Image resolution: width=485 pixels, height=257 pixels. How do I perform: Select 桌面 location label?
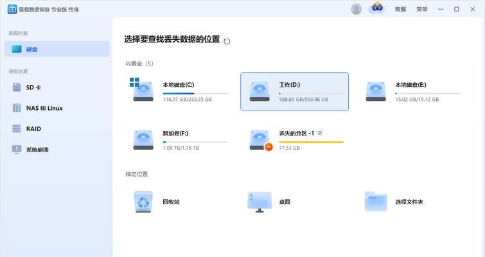pos(285,202)
